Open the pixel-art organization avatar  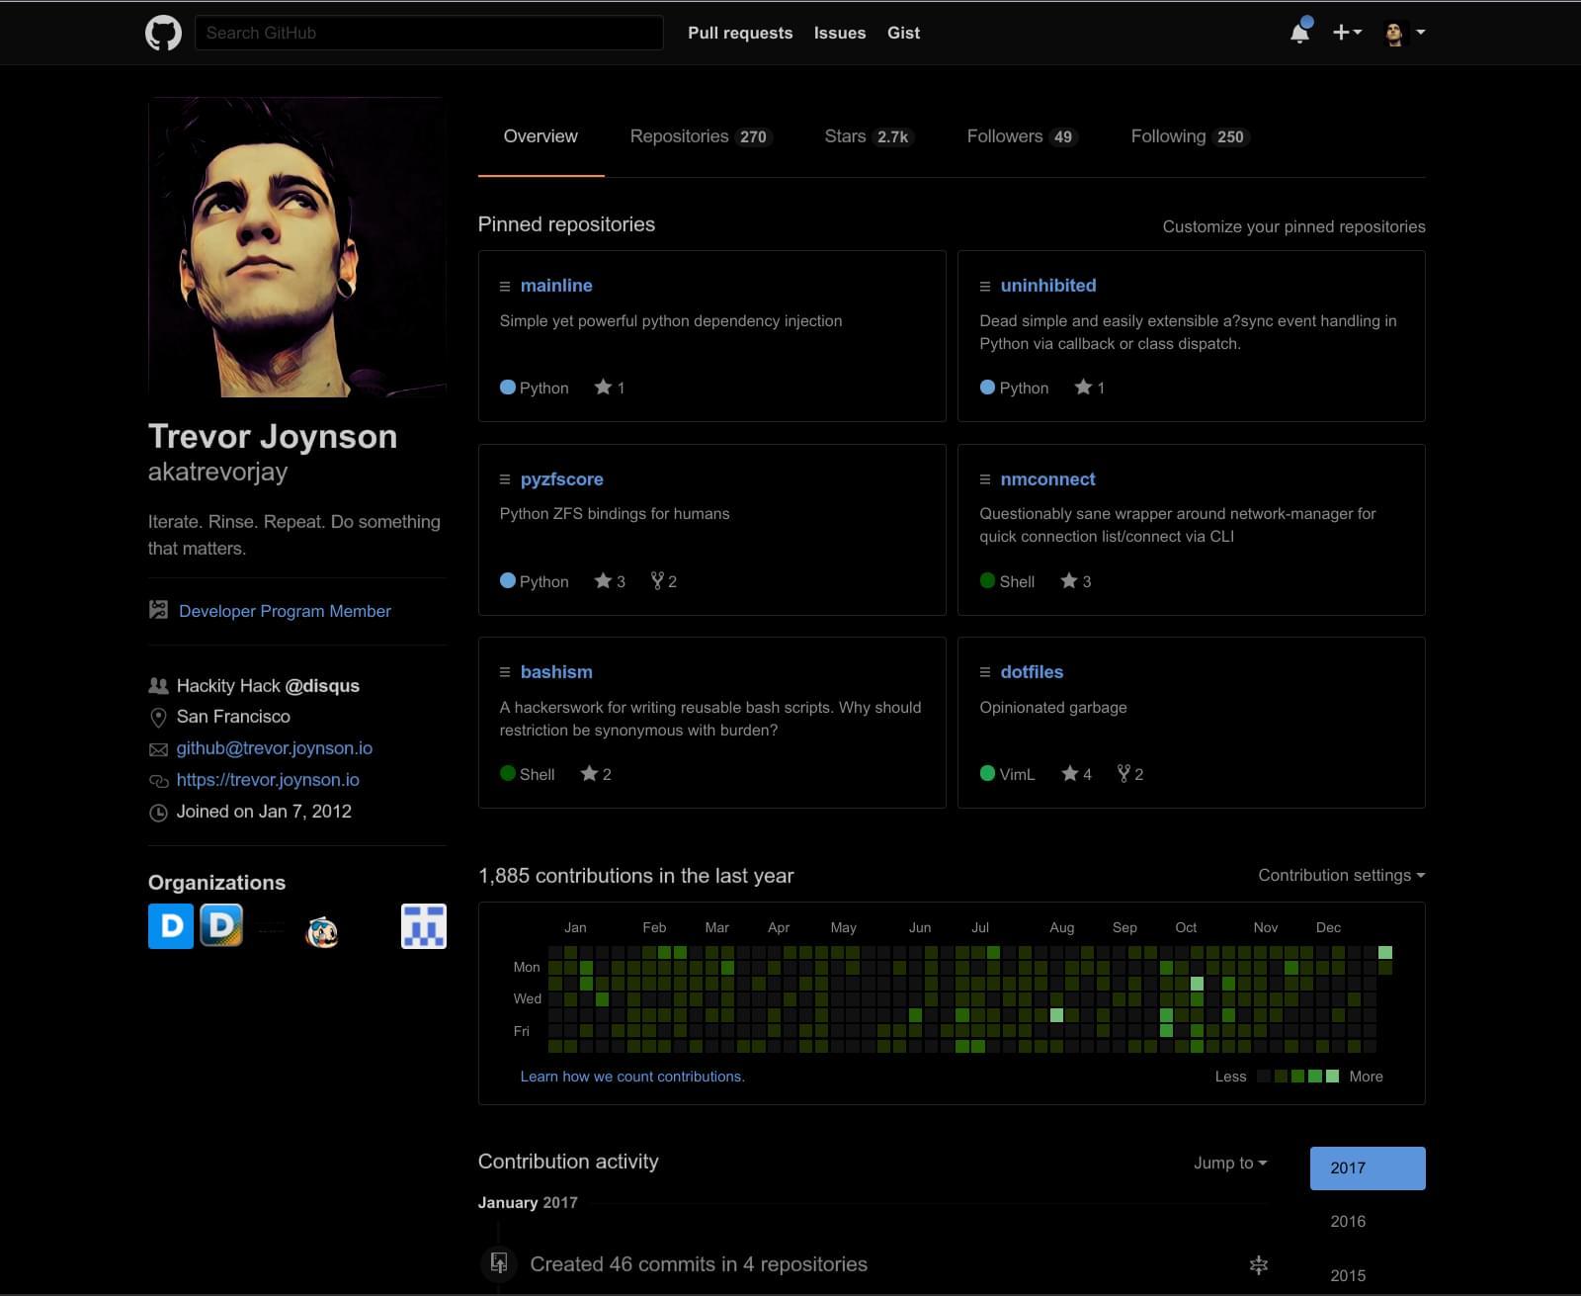(424, 926)
